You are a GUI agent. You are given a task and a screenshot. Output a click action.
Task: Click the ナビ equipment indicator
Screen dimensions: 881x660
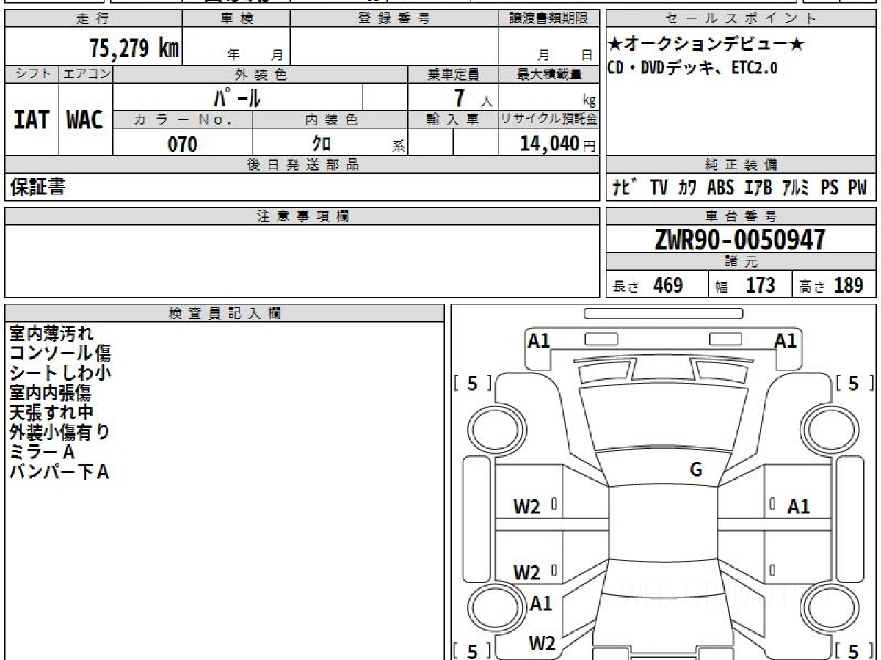click(623, 188)
